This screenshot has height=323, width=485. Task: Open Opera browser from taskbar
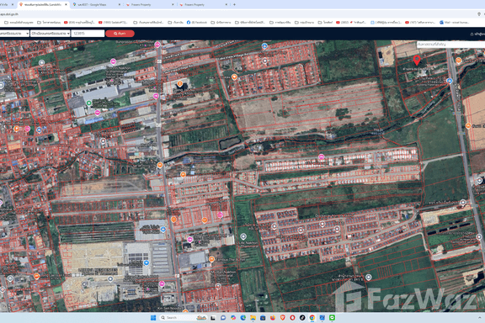[292, 318]
